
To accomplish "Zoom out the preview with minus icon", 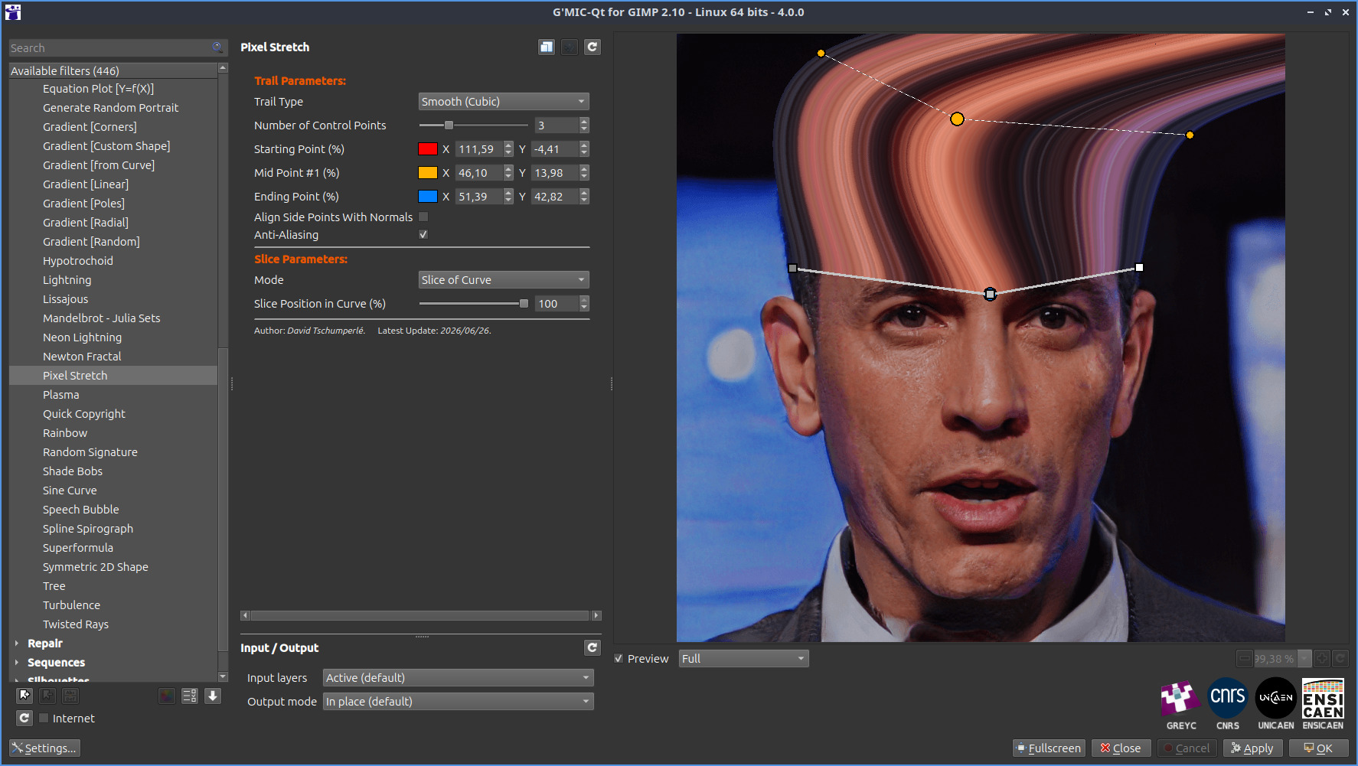I will pos(1245,659).
